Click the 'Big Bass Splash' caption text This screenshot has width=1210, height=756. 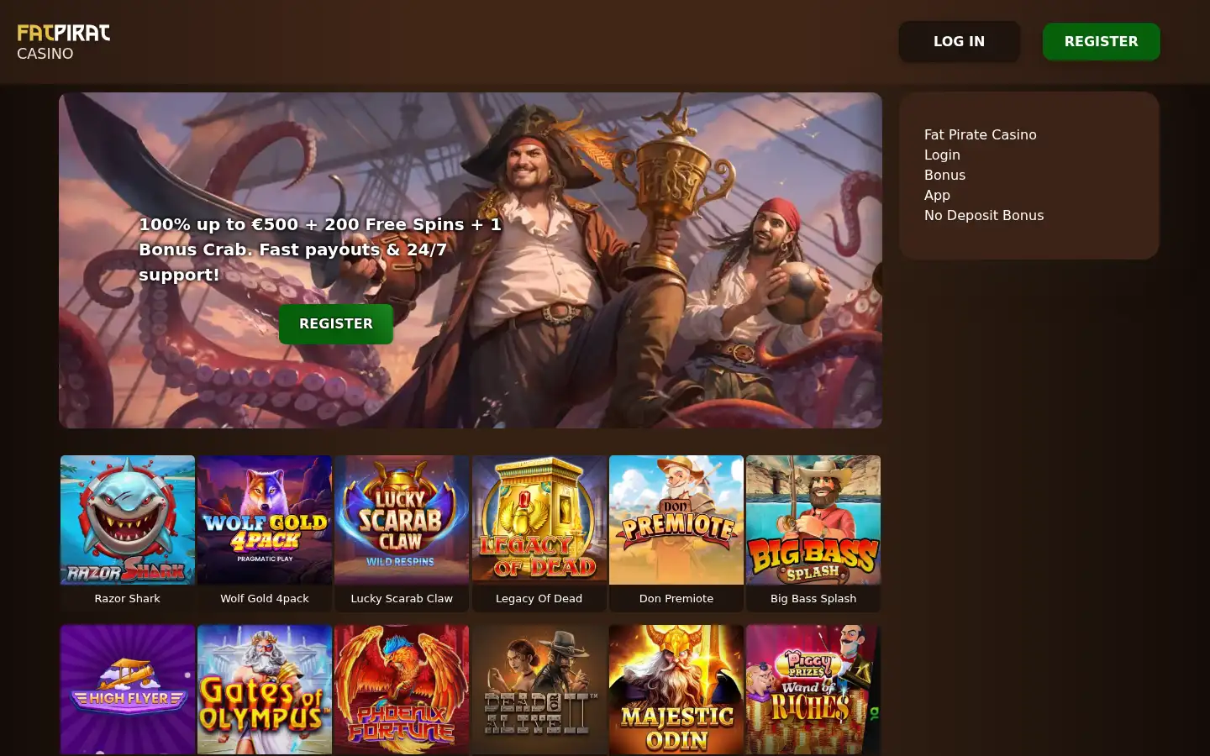[x=813, y=599]
